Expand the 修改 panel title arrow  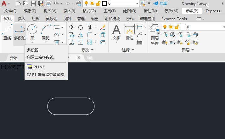(x=92, y=50)
